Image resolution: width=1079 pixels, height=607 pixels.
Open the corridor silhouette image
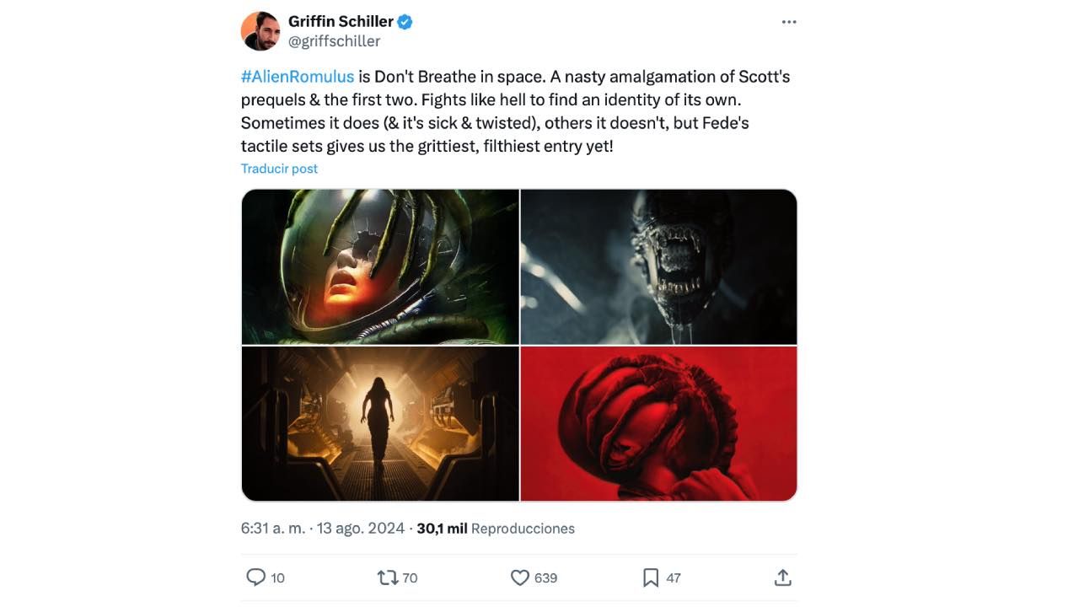[x=380, y=423]
